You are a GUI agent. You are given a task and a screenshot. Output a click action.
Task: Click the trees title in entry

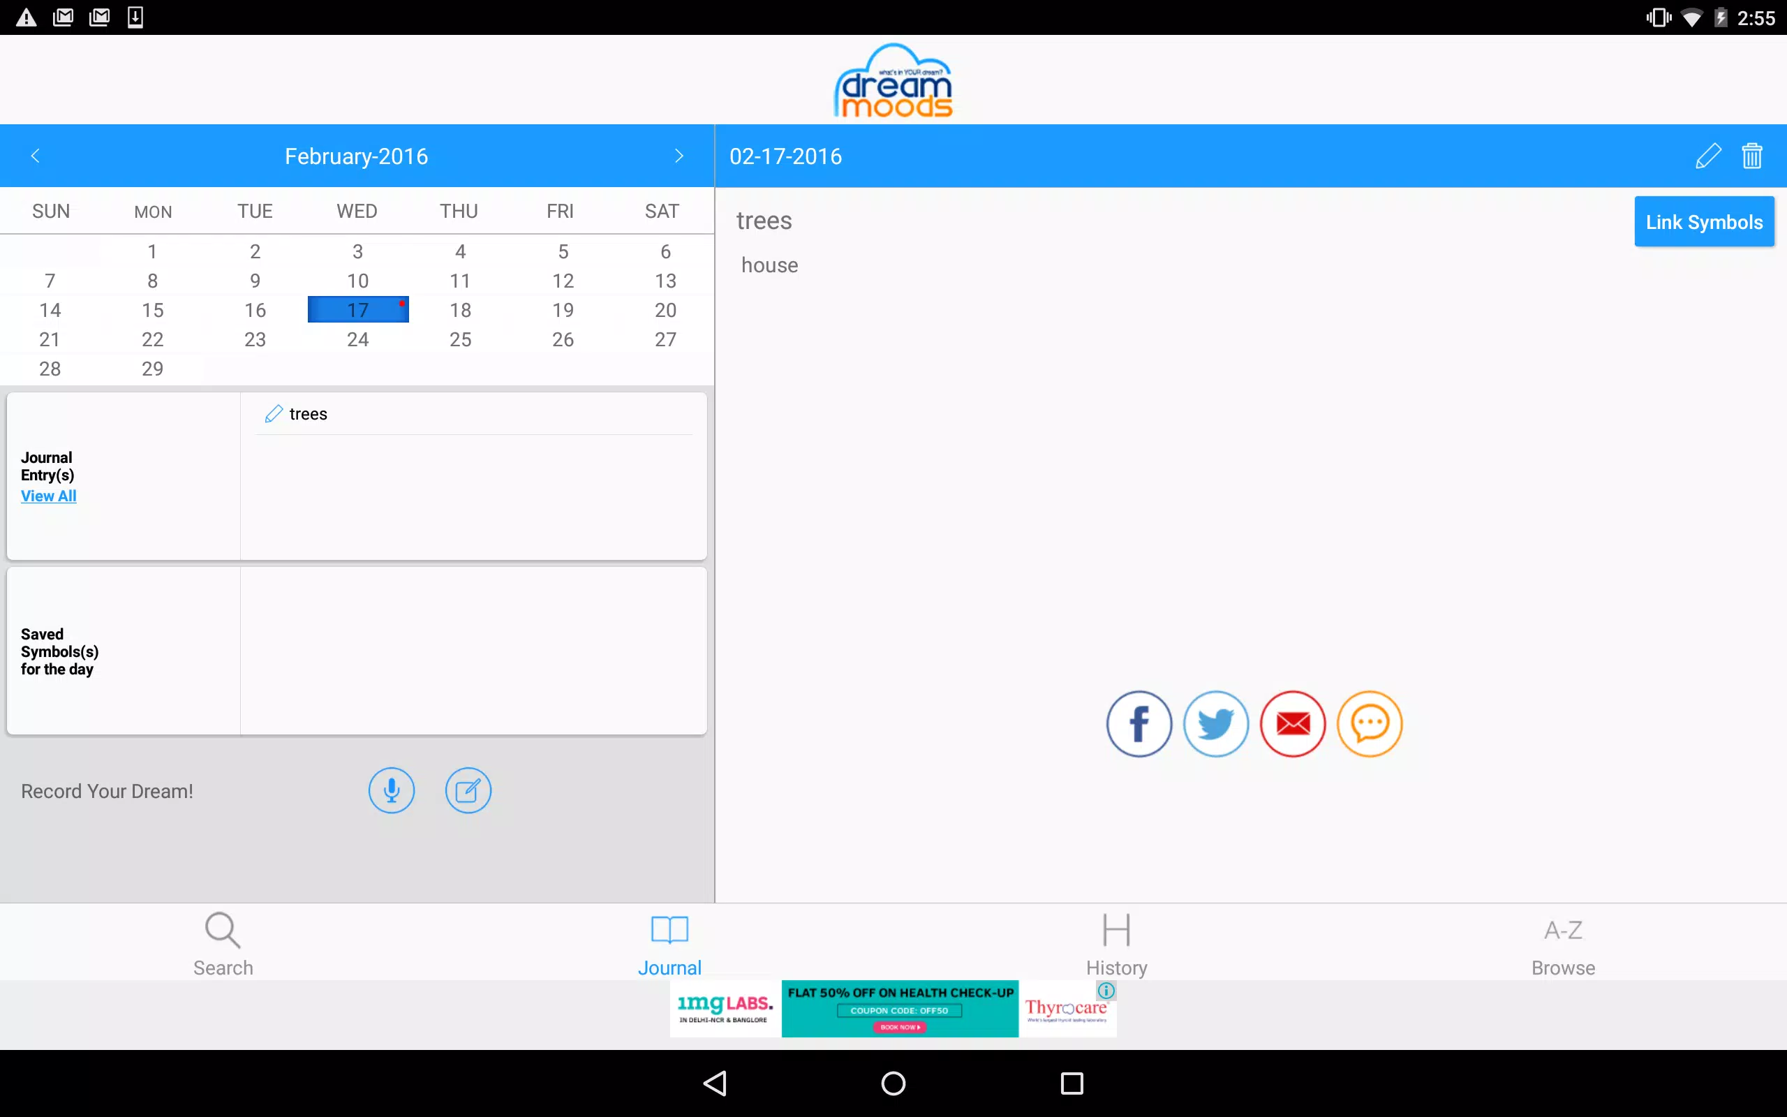[764, 221]
